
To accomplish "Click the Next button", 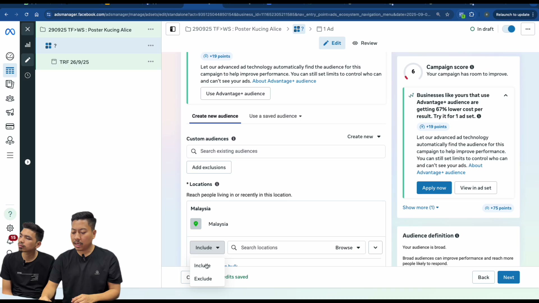I will [508, 277].
